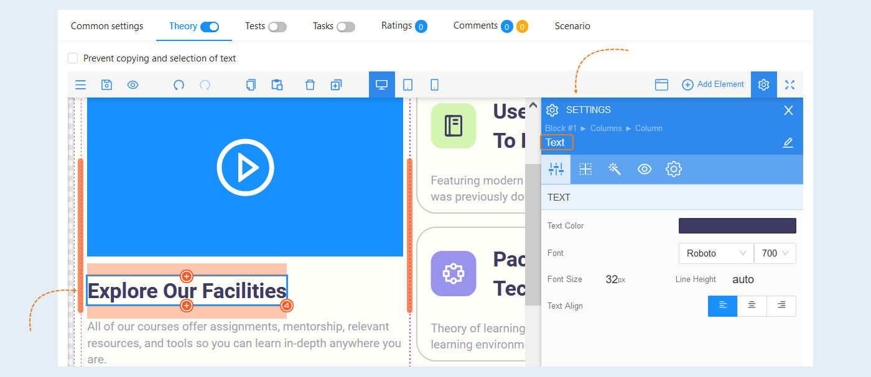The image size is (871, 377).
Task: Click the blue Ratings count badge
Action: pyautogui.click(x=421, y=27)
